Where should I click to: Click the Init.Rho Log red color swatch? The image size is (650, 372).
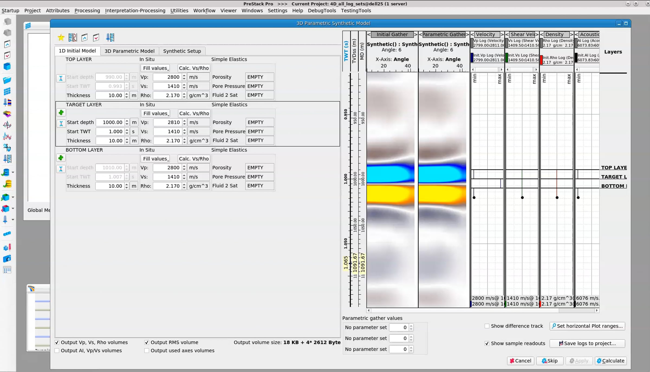coord(541,60)
